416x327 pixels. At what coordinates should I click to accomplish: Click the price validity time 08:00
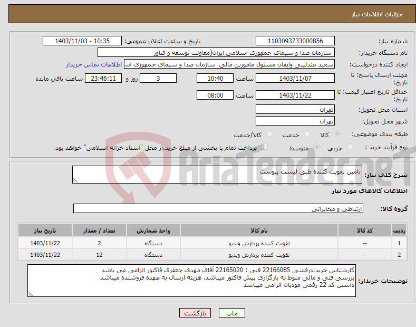215,95
